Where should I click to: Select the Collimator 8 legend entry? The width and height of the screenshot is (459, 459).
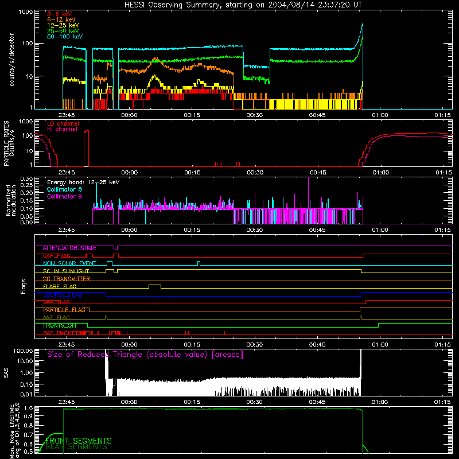pos(64,189)
